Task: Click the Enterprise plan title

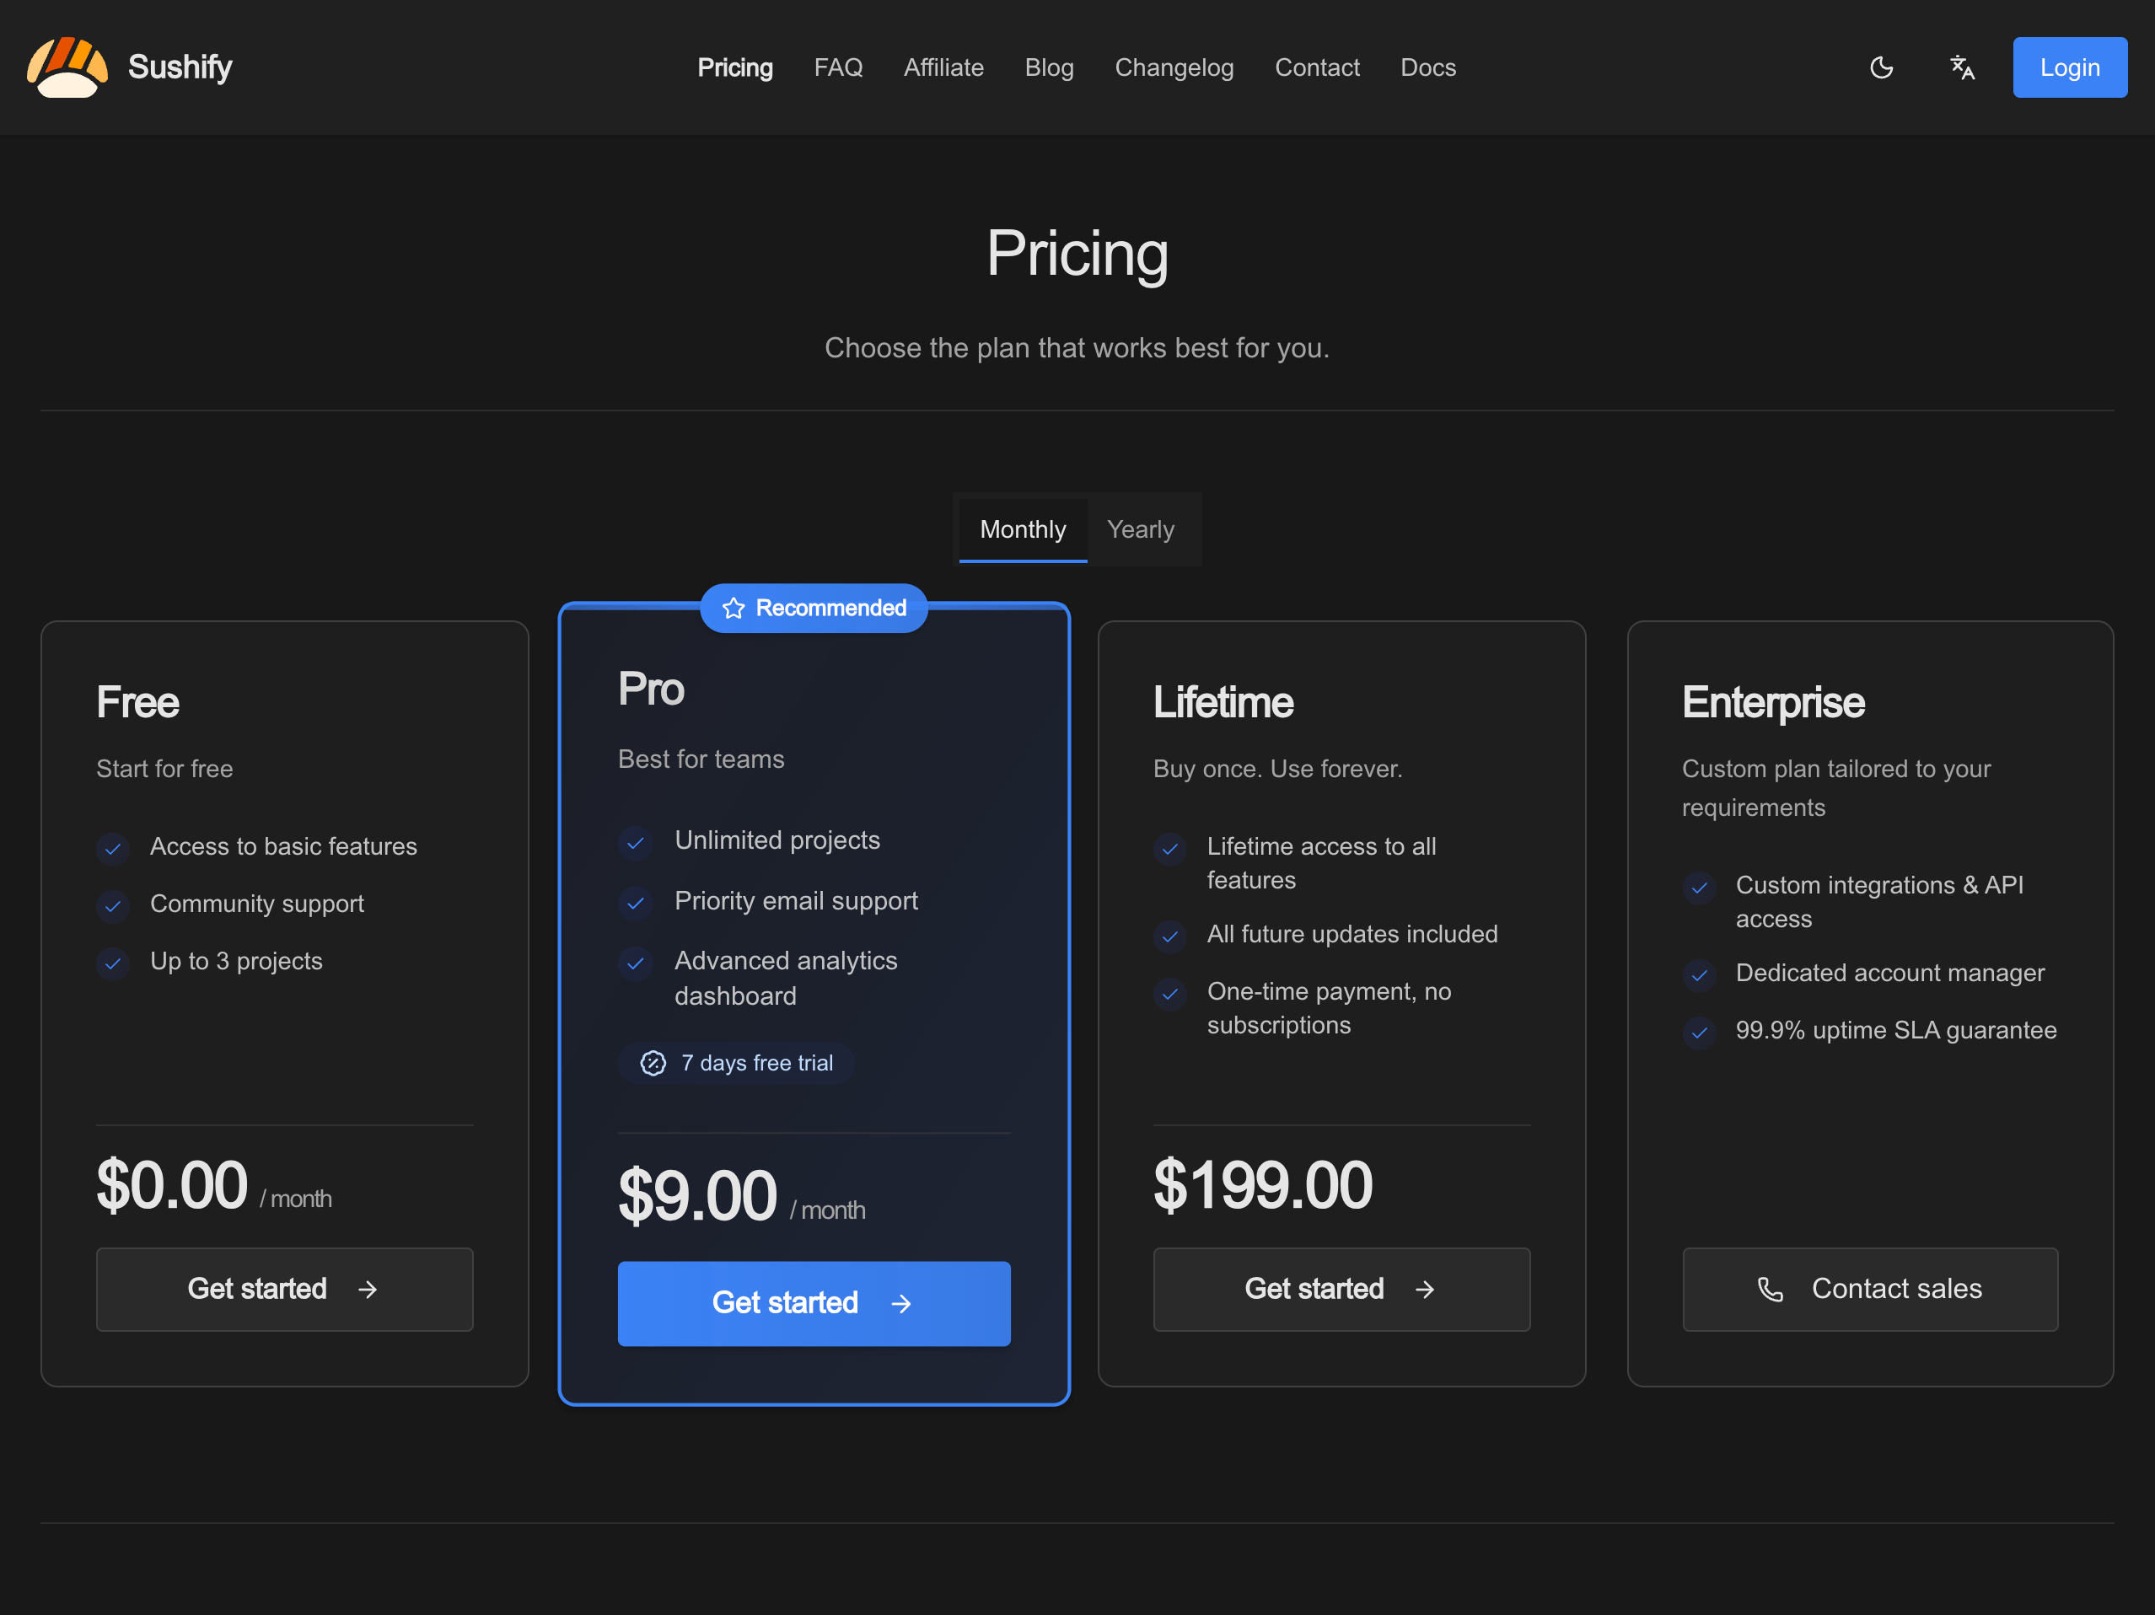Action: tap(1773, 702)
